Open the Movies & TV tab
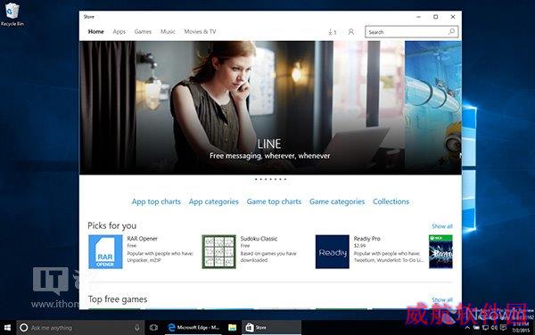 click(200, 32)
